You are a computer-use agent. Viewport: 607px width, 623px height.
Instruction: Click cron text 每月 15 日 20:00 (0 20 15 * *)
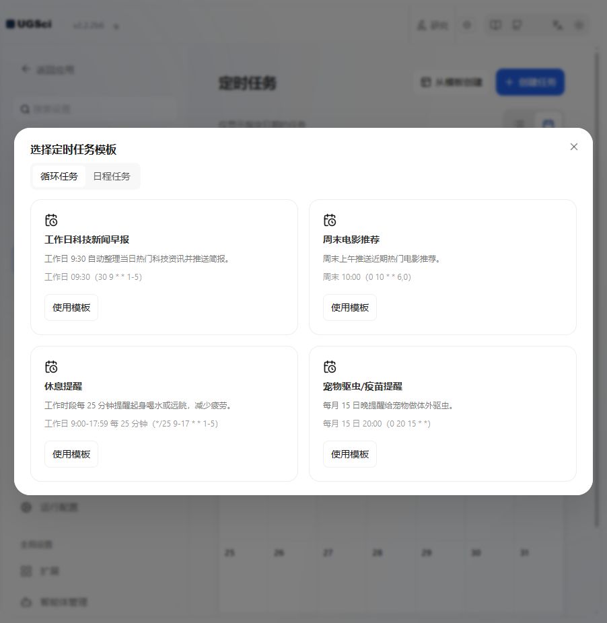coord(376,424)
